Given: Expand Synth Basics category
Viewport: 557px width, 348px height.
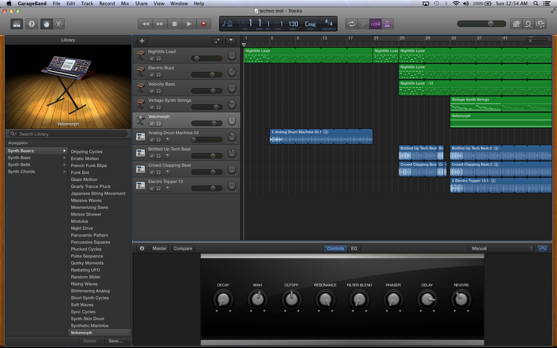Looking at the screenshot, I should click(65, 150).
